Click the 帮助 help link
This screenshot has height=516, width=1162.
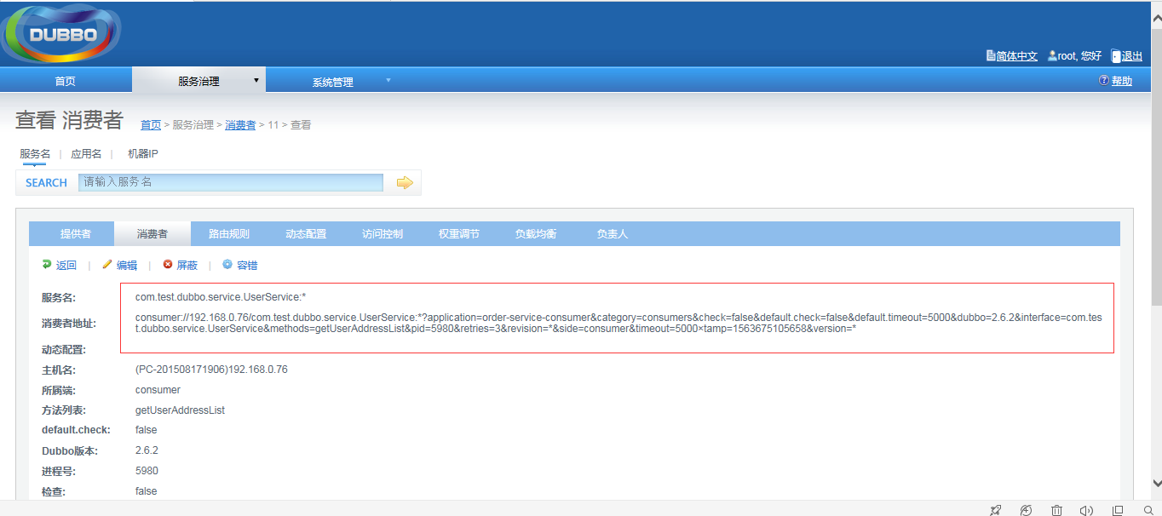click(x=1122, y=81)
